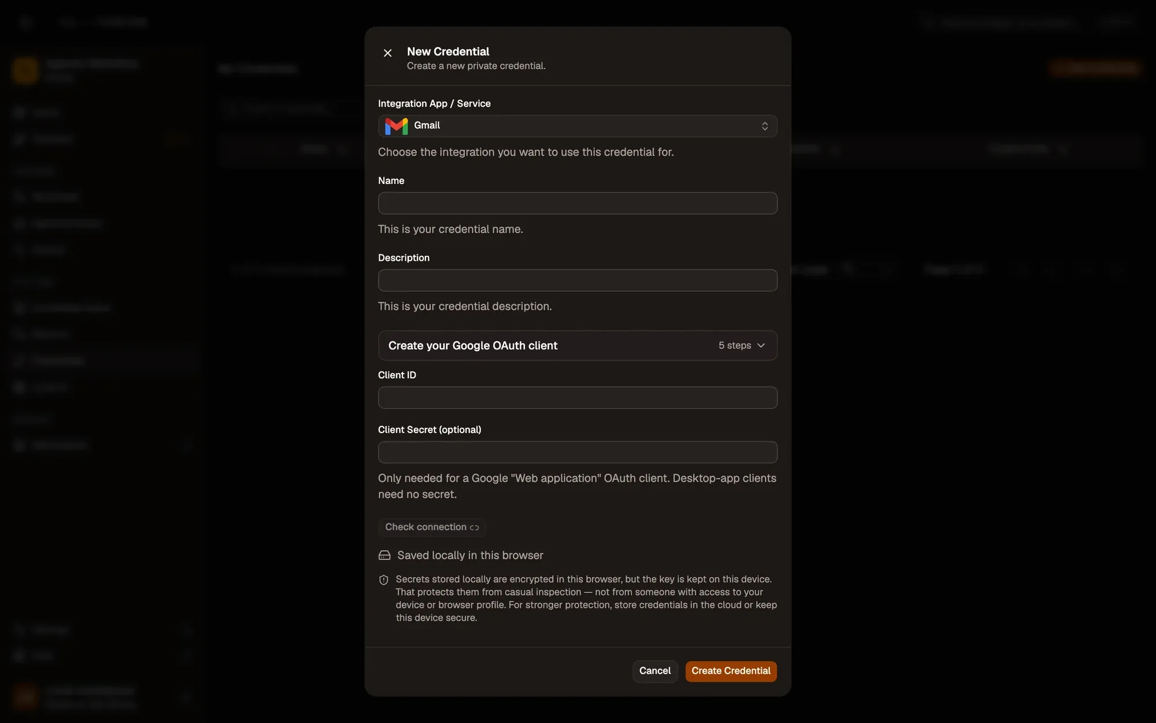Click the 'This is your credential name.' helper text

(450, 229)
